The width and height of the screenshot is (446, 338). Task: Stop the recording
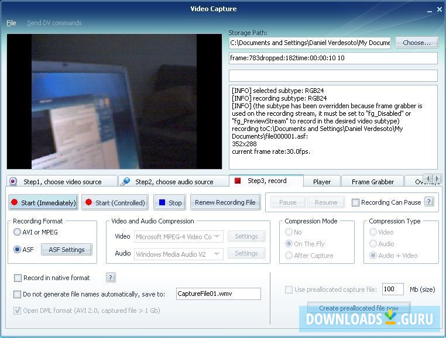170,202
